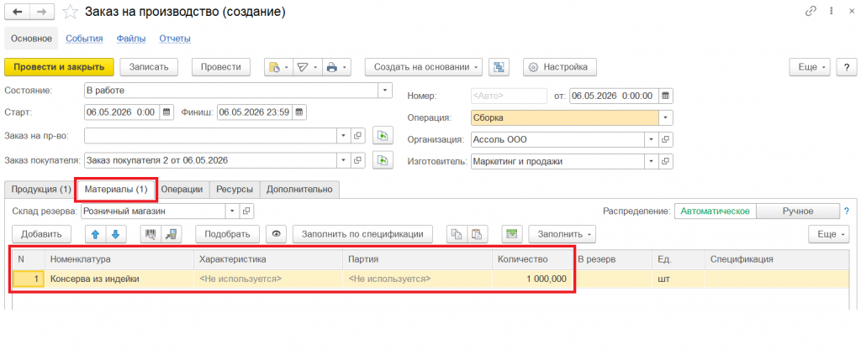The width and height of the screenshot is (861, 354).
Task: Open calendar for Финиш date field
Action: (300, 112)
